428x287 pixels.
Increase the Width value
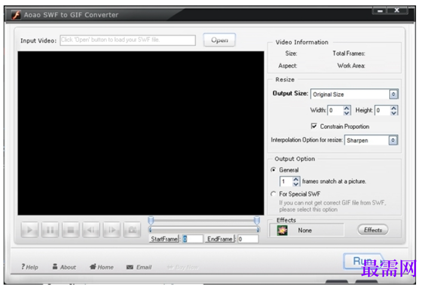[x=346, y=108]
